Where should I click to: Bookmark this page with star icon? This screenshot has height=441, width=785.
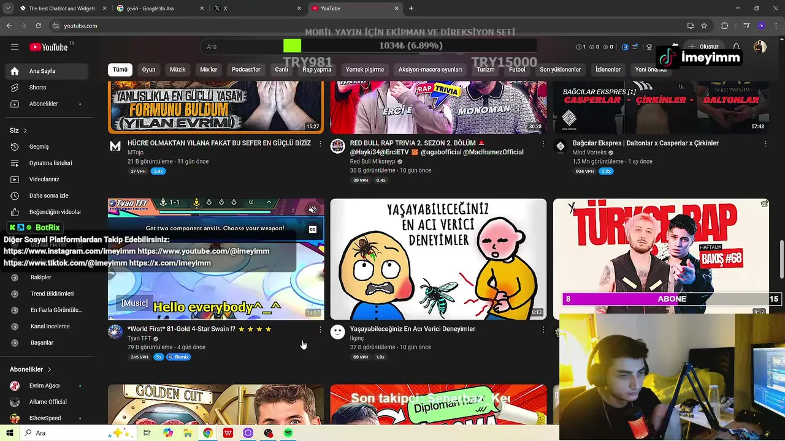tap(704, 26)
